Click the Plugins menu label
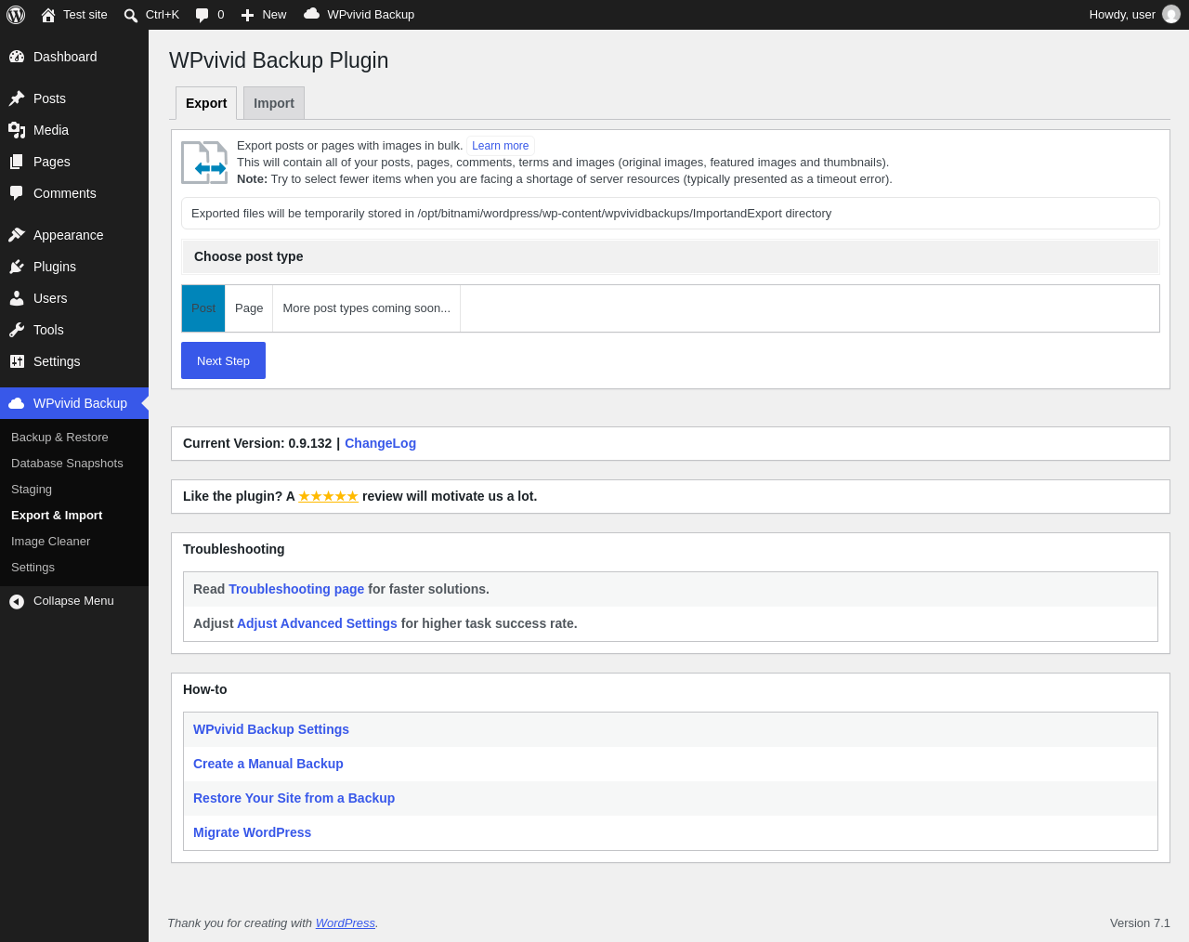This screenshot has width=1189, height=942. pyautogui.click(x=55, y=267)
